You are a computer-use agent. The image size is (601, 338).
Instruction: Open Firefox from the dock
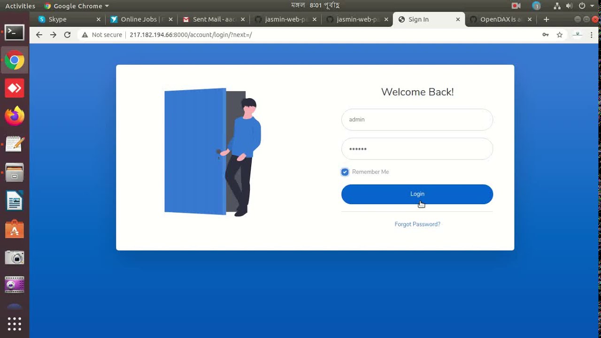pyautogui.click(x=15, y=116)
